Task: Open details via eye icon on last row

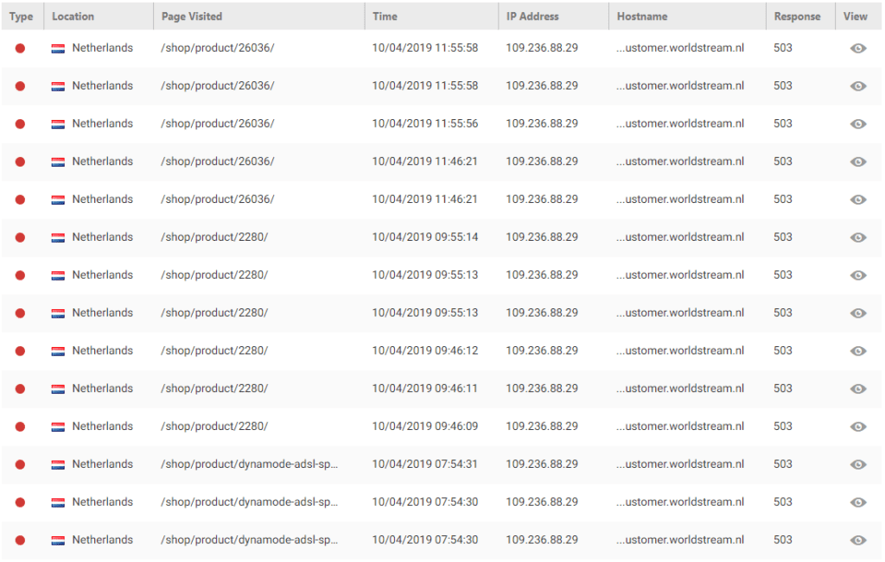Action: [857, 540]
